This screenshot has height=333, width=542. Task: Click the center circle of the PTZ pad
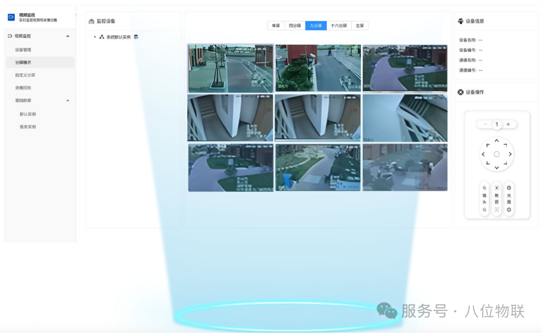click(x=496, y=154)
